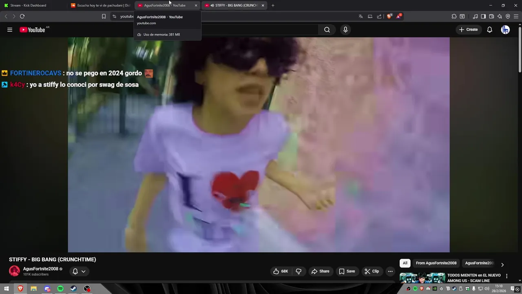
Task: Reload the current page
Action: point(22,16)
